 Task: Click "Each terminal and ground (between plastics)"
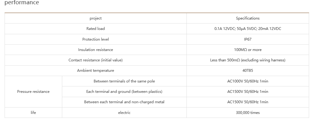pyautogui.click(x=124, y=92)
